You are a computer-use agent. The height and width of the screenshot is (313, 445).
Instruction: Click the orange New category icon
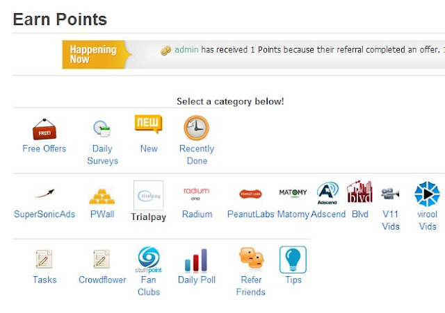click(x=148, y=125)
